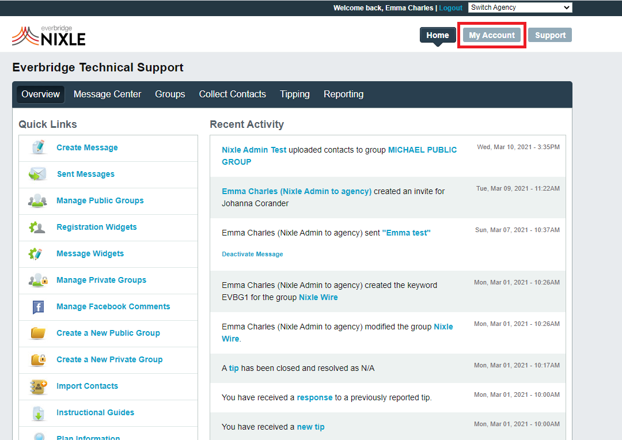This screenshot has height=440, width=622.
Task: Click the Facebook icon for comments
Action: point(38,307)
